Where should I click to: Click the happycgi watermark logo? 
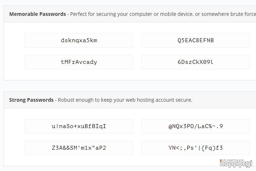(236, 163)
